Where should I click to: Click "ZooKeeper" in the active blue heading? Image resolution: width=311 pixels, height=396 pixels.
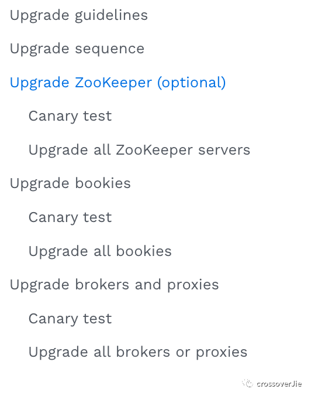113,83
